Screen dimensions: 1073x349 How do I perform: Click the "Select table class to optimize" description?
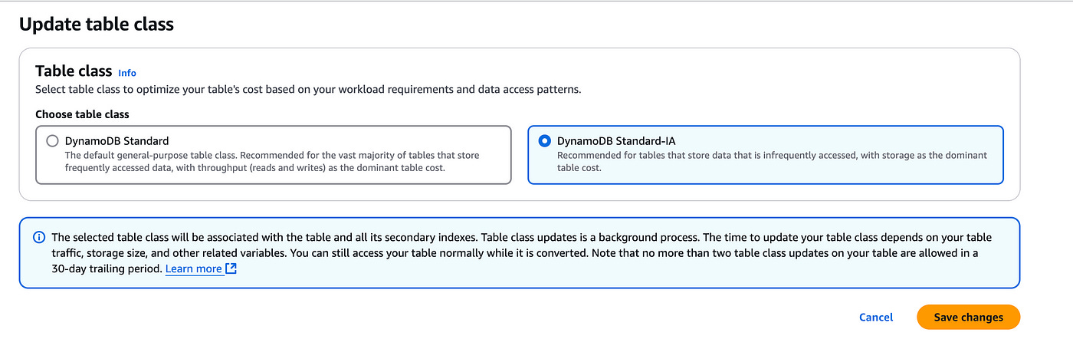[x=308, y=90]
